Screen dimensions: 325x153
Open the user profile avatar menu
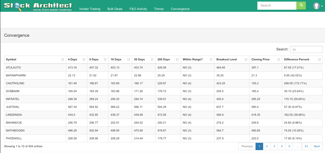pyautogui.click(x=317, y=6)
